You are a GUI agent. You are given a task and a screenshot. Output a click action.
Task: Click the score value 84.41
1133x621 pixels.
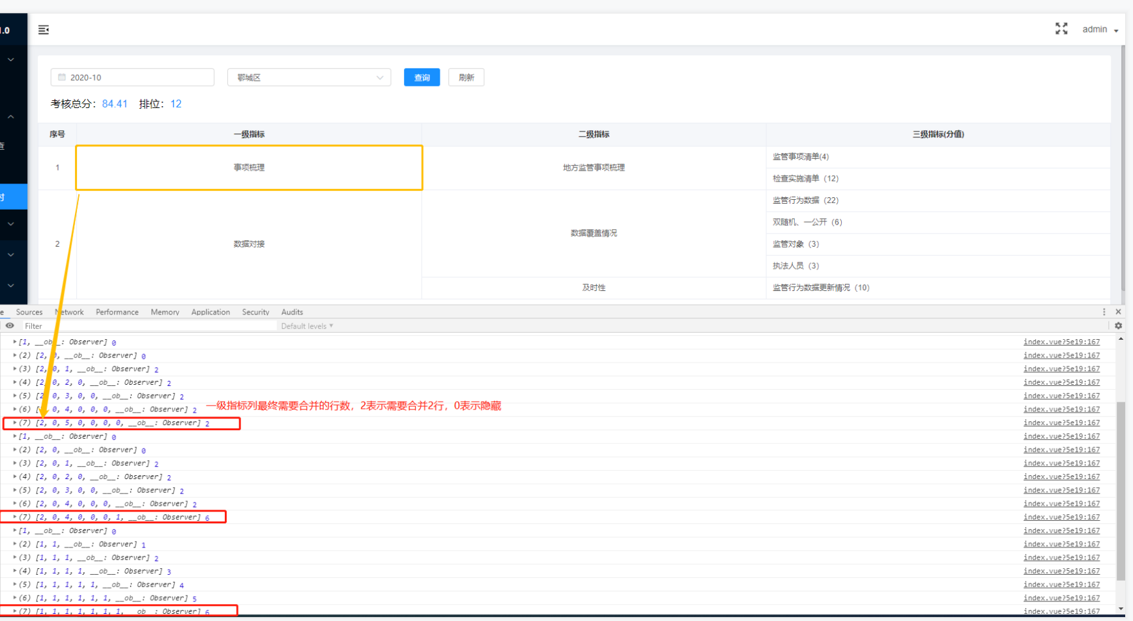coord(115,104)
